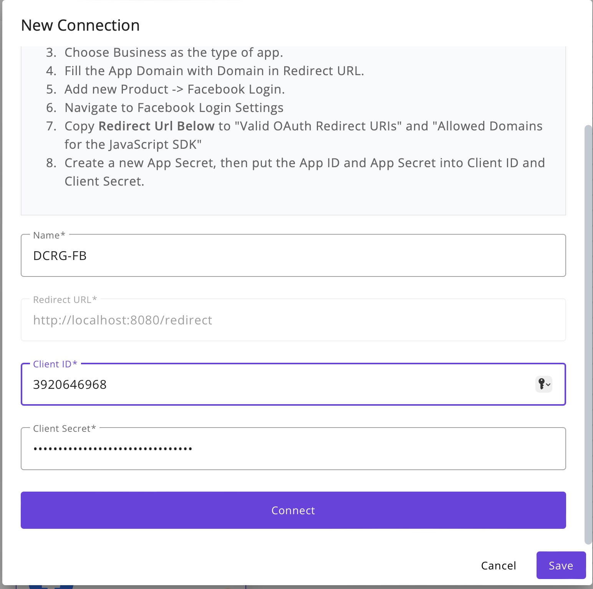Click the Client Secret* field label
The width and height of the screenshot is (593, 589).
pyautogui.click(x=65, y=428)
